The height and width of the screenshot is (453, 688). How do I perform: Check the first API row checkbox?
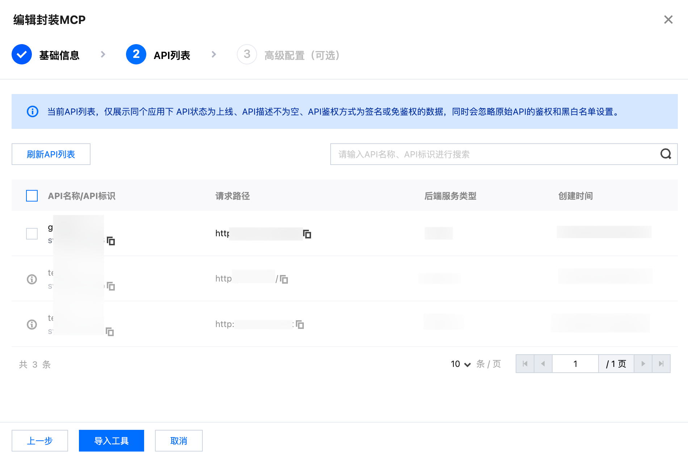pyautogui.click(x=32, y=234)
